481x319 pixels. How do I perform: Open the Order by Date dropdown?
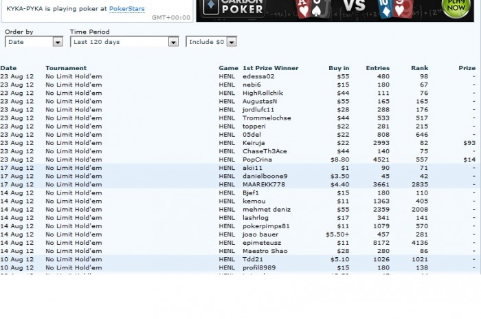point(34,42)
